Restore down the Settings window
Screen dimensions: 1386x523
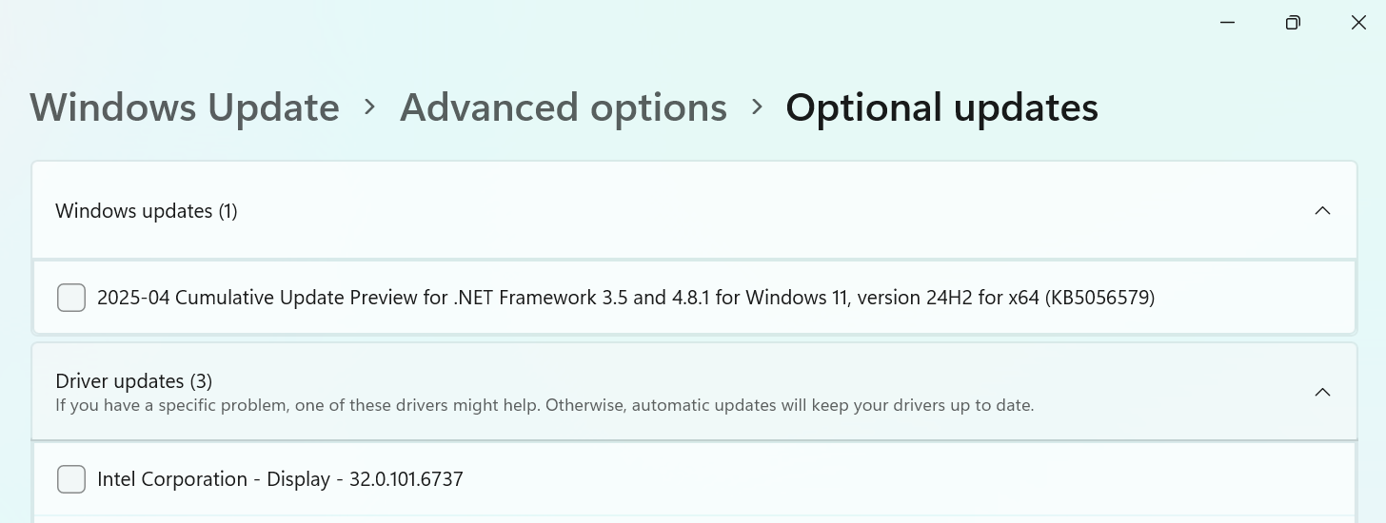tap(1293, 23)
